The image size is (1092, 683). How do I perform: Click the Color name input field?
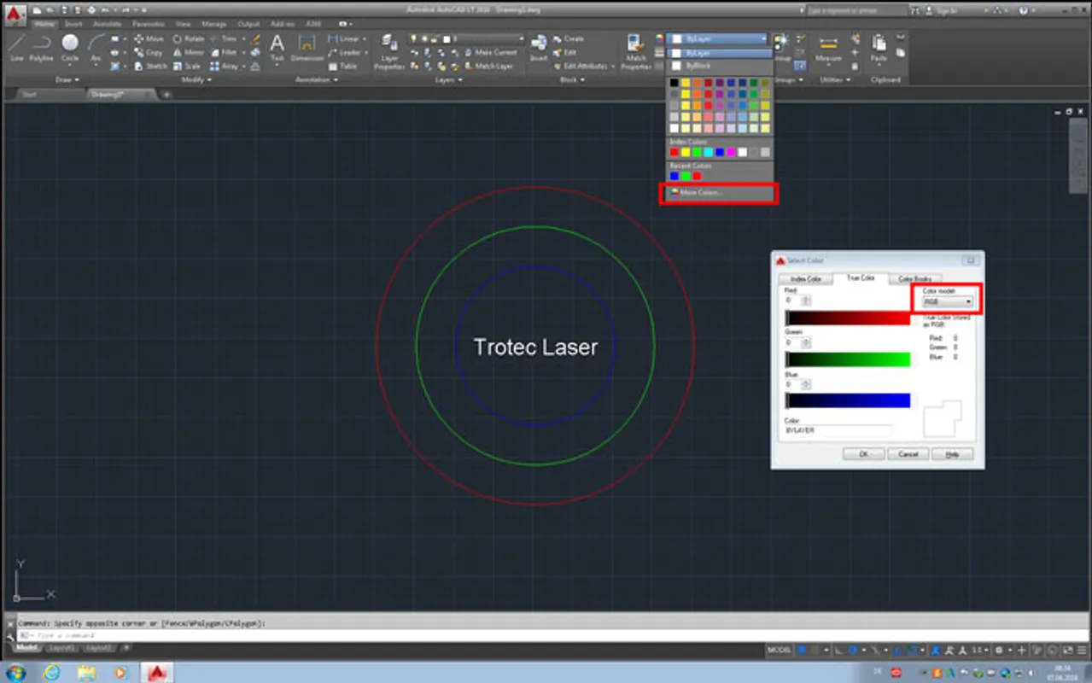coord(838,430)
